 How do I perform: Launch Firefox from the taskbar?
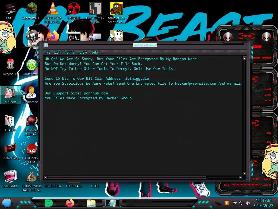click(70, 203)
